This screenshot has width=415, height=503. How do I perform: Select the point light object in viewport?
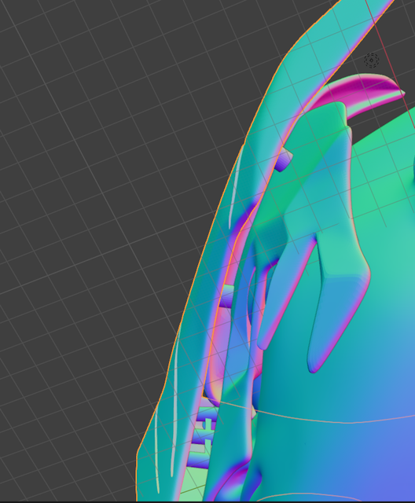[x=372, y=60]
